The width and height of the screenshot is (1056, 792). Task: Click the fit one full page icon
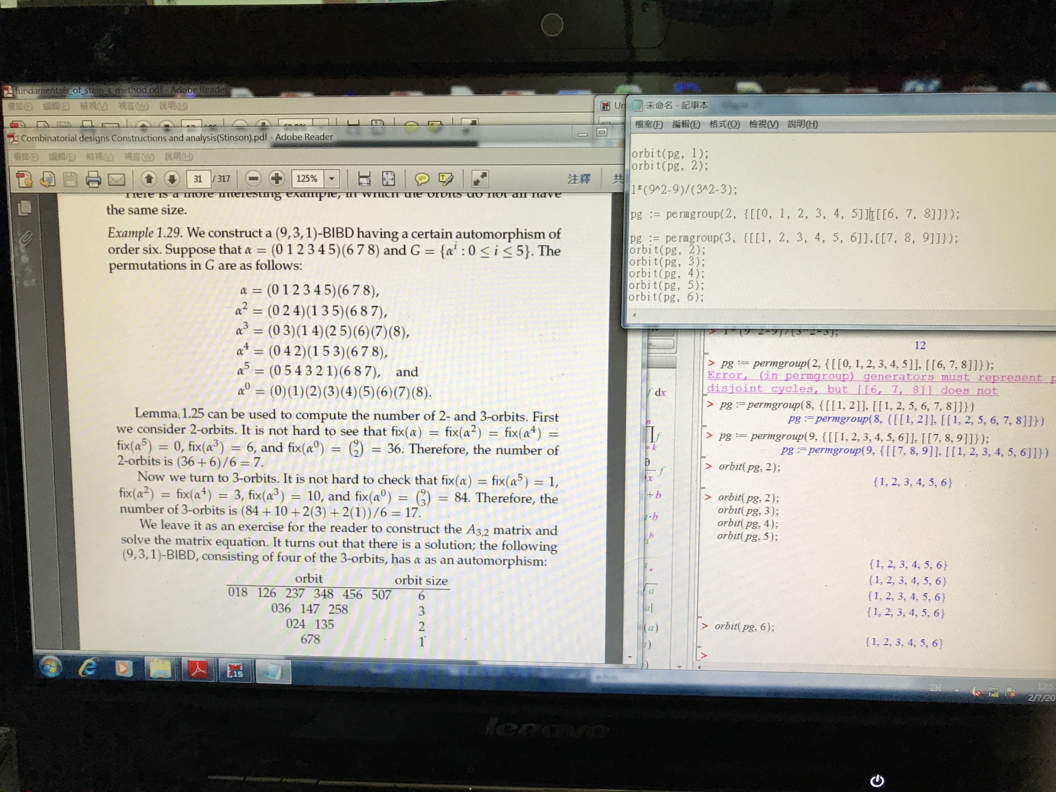pyautogui.click(x=389, y=179)
